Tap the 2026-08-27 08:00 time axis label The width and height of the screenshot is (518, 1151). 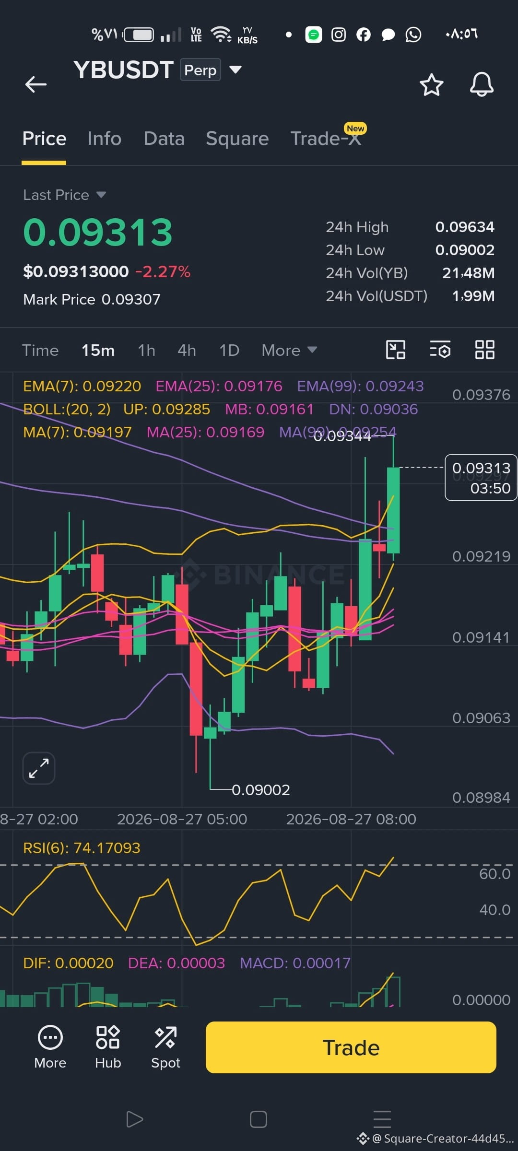(351, 819)
